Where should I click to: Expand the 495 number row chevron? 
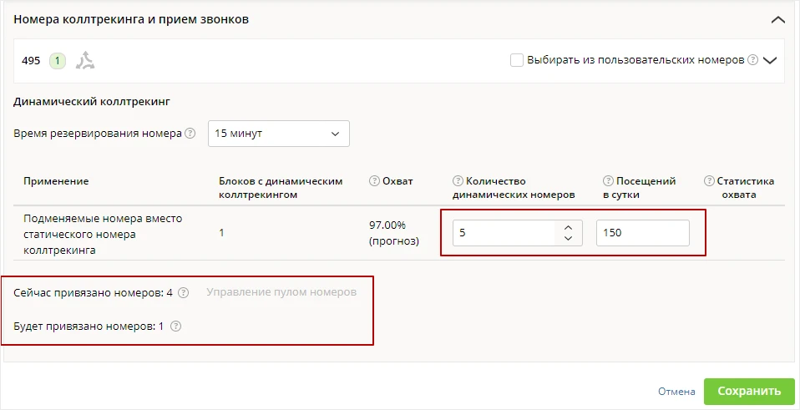tap(770, 60)
